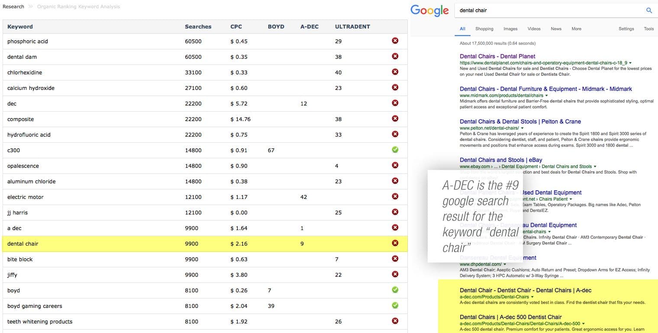658x333 pixels.
Task: Click the Google logo
Action: click(x=429, y=10)
